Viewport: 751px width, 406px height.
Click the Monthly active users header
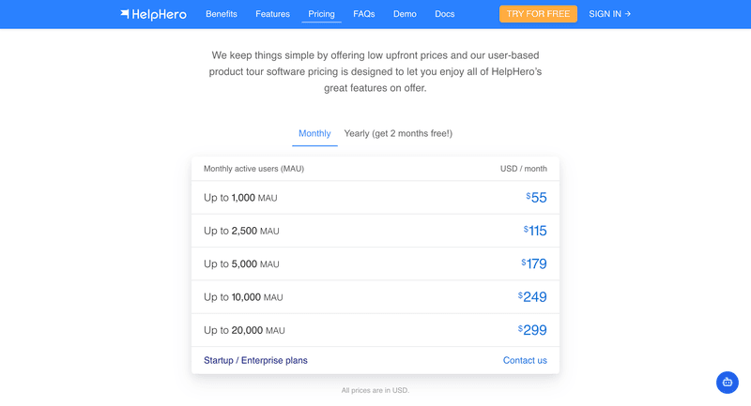click(x=253, y=169)
